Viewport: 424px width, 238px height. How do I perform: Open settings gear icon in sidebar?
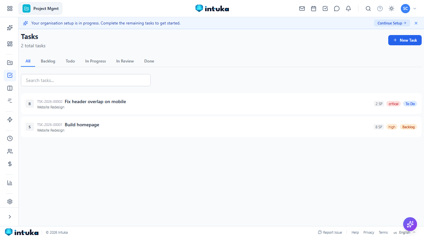click(10, 202)
